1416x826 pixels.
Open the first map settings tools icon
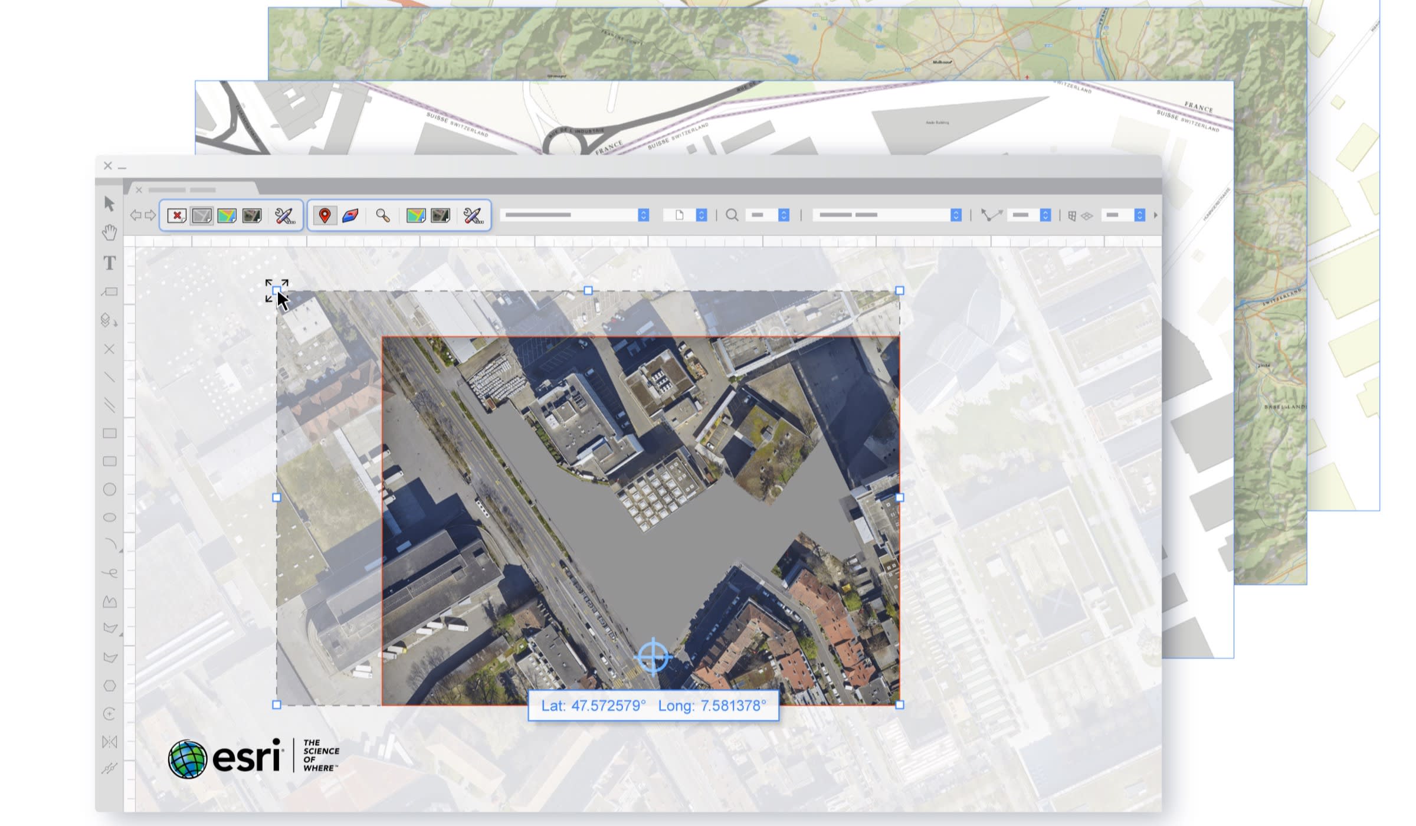(x=285, y=215)
